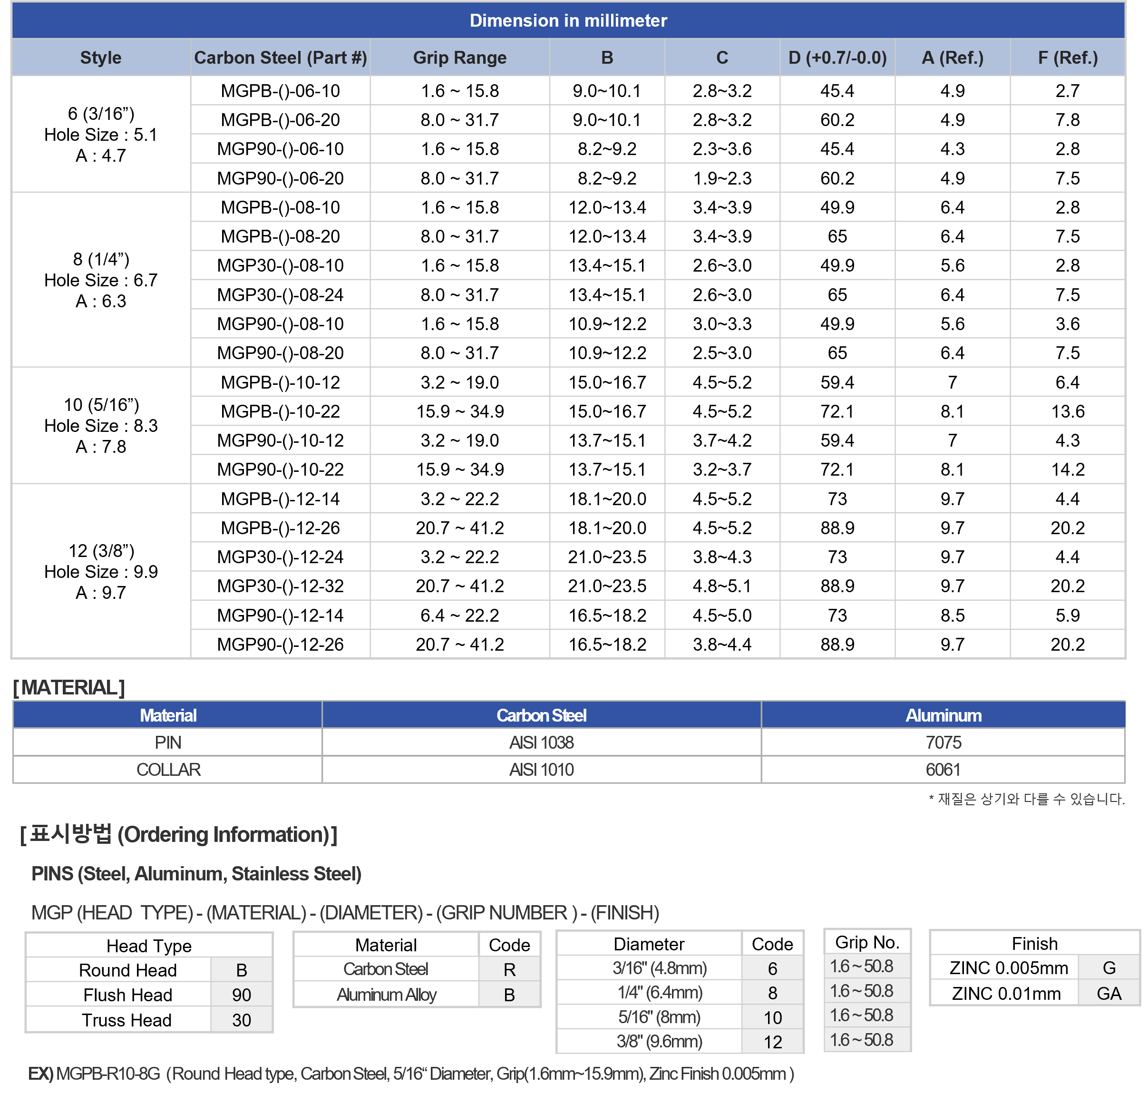1148x1094 pixels.
Task: Select the 'Carbon Steel (Part #)' column header
Action: (281, 58)
